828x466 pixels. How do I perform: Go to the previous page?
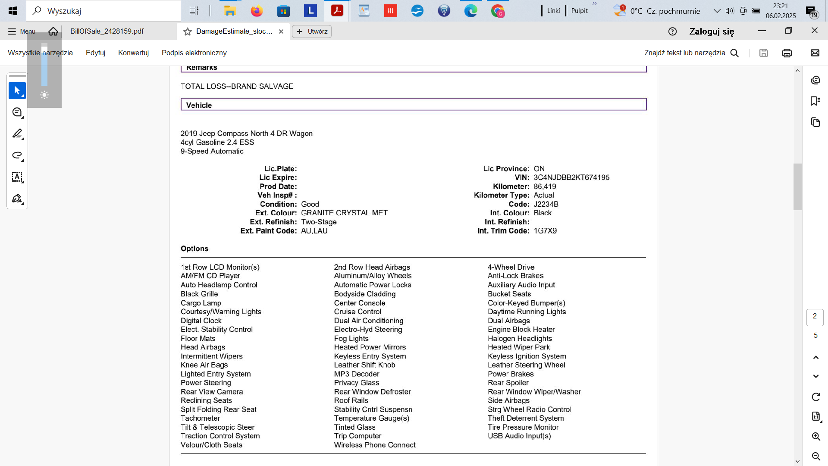click(x=815, y=357)
